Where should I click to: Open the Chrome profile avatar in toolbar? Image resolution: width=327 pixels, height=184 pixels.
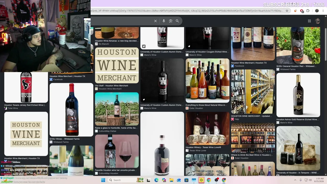pos(317,11)
